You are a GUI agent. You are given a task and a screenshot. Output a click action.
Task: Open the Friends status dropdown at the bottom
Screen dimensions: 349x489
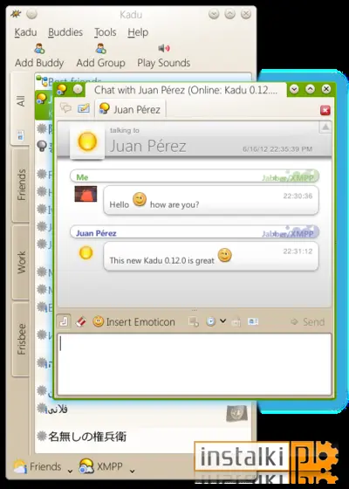point(44,467)
